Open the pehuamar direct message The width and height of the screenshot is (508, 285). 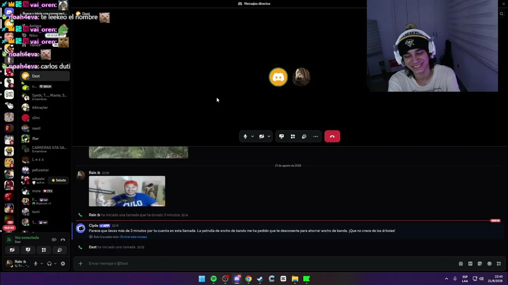coord(45,170)
